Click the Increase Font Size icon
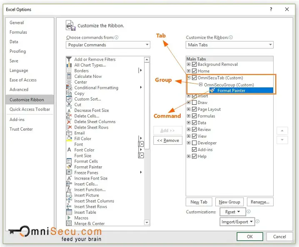The height and width of the screenshot is (247, 299). [69, 178]
